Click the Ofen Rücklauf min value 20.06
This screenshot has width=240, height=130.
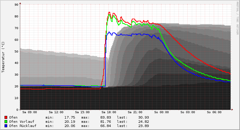click(70, 126)
